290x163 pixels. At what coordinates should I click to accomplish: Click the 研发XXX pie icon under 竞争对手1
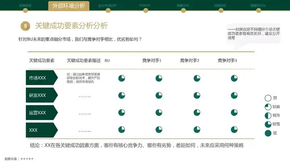(159, 95)
